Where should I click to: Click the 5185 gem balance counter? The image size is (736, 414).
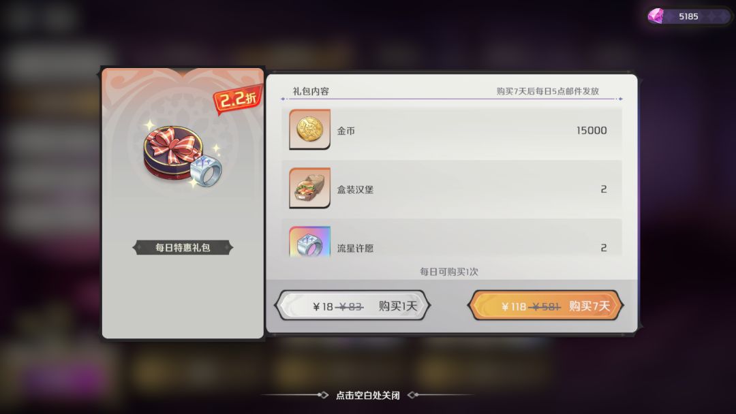coord(689,16)
